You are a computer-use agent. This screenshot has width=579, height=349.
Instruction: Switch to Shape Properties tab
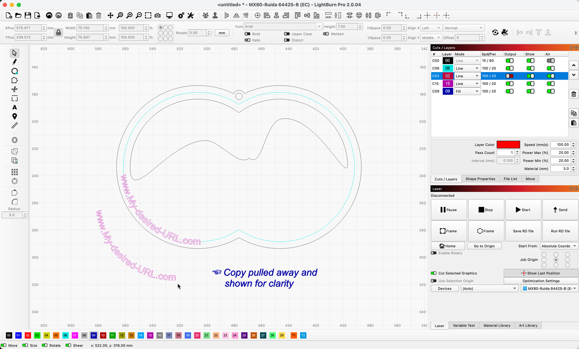480,179
